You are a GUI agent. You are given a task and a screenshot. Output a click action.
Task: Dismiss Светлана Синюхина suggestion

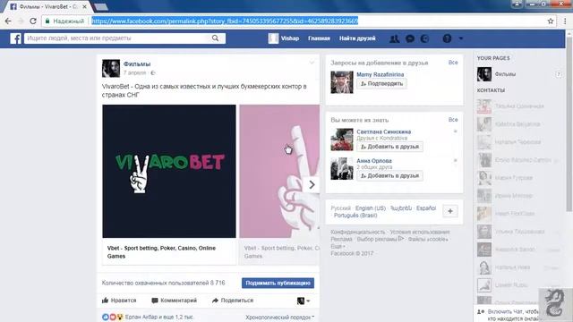(x=456, y=131)
